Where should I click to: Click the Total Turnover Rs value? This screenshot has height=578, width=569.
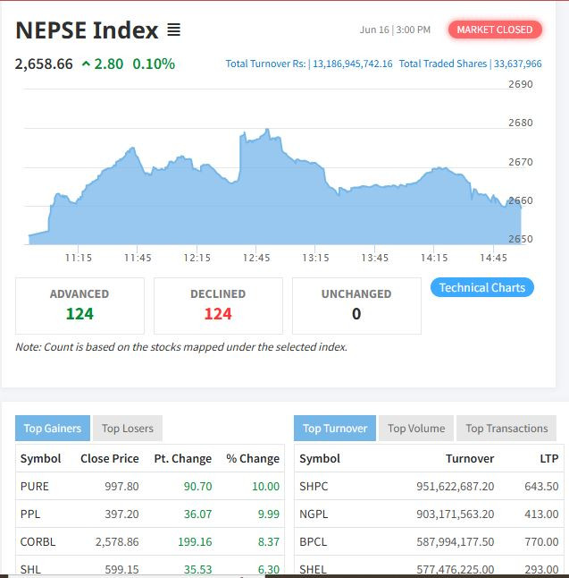[x=352, y=64]
